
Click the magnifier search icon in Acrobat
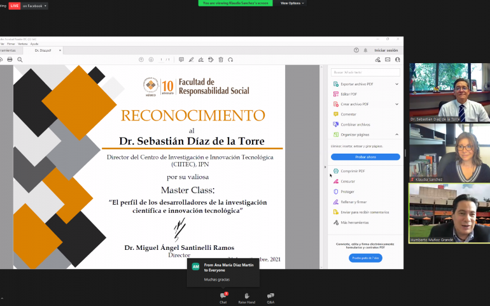click(x=20, y=59)
